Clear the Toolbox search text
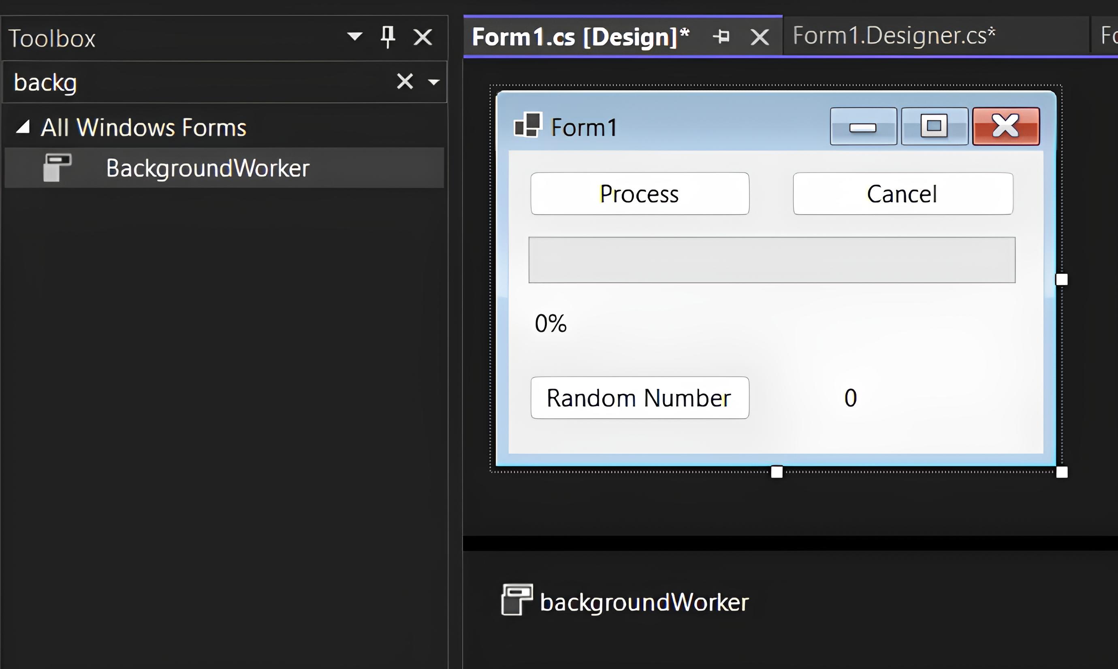This screenshot has width=1118, height=669. tap(405, 81)
